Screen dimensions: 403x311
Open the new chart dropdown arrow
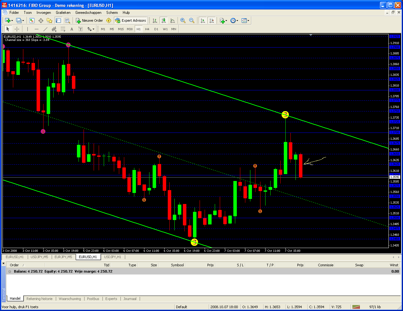[12, 21]
